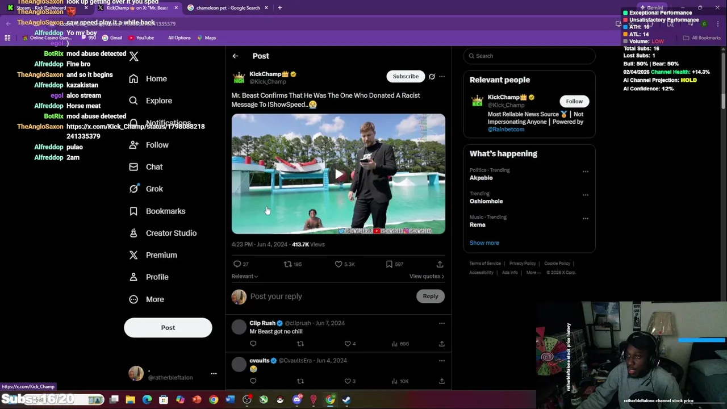Viewport: 727px width, 409px height.
Task: Like cvaults' reply
Action: (348, 381)
